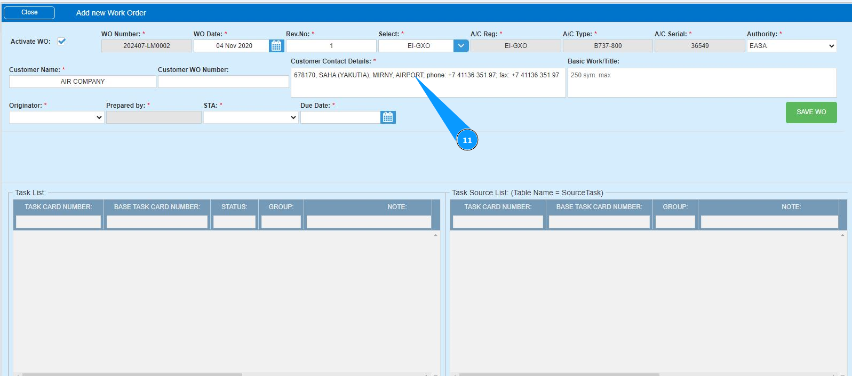Viewport: 852px width, 376px height.
Task: Click the Rev.No input field
Action: point(331,46)
